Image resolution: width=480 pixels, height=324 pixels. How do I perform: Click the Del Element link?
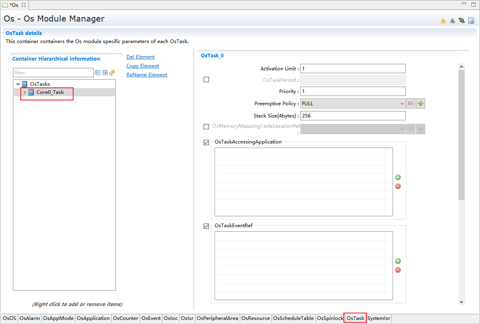140,57
